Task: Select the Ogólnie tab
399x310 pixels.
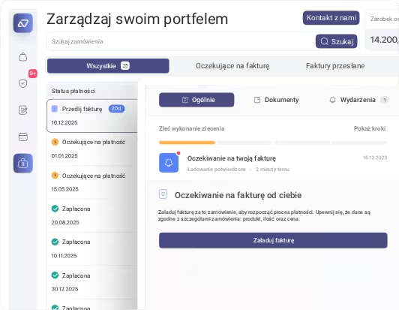Action: click(x=196, y=100)
